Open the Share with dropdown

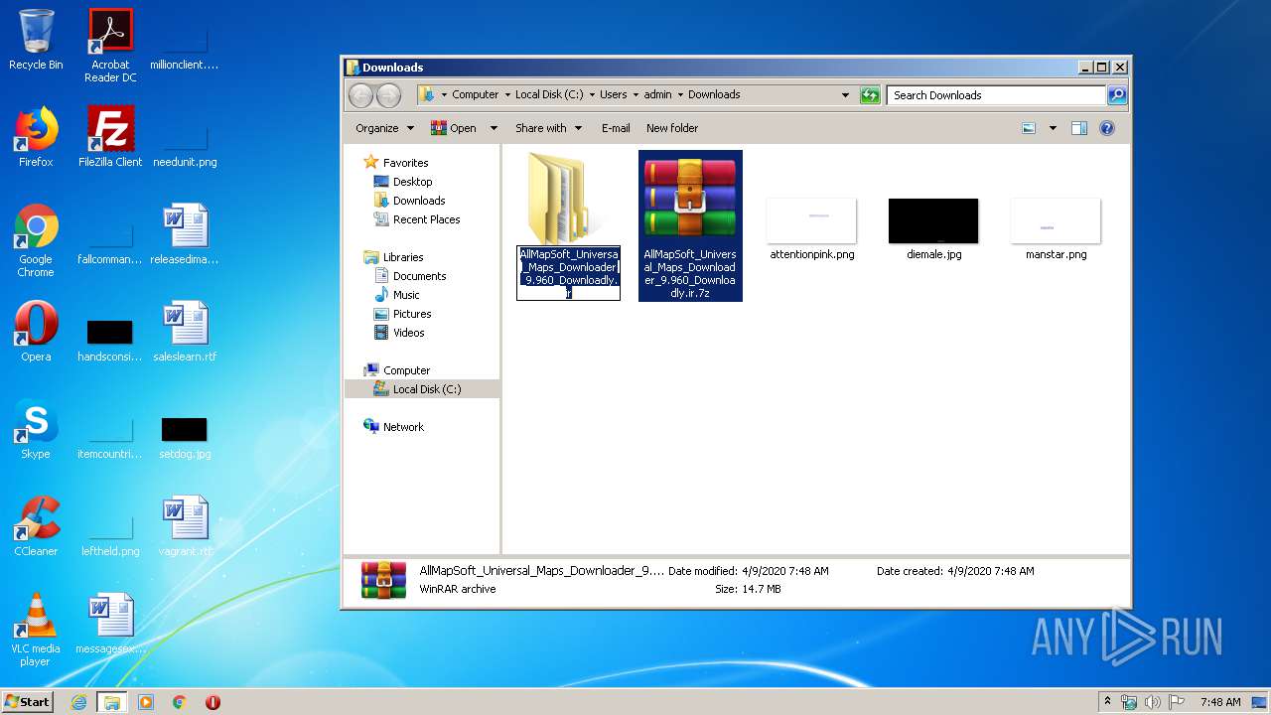pos(547,128)
